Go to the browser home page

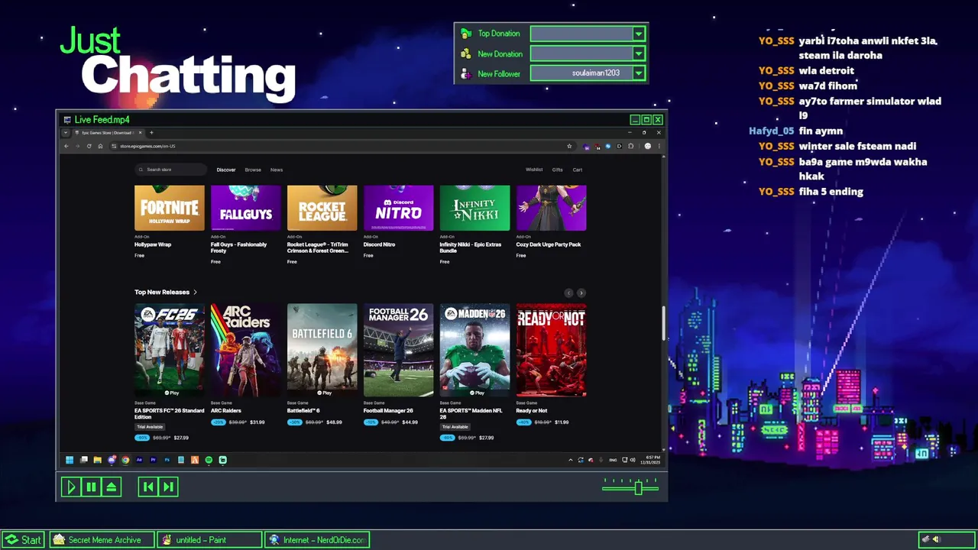point(100,146)
